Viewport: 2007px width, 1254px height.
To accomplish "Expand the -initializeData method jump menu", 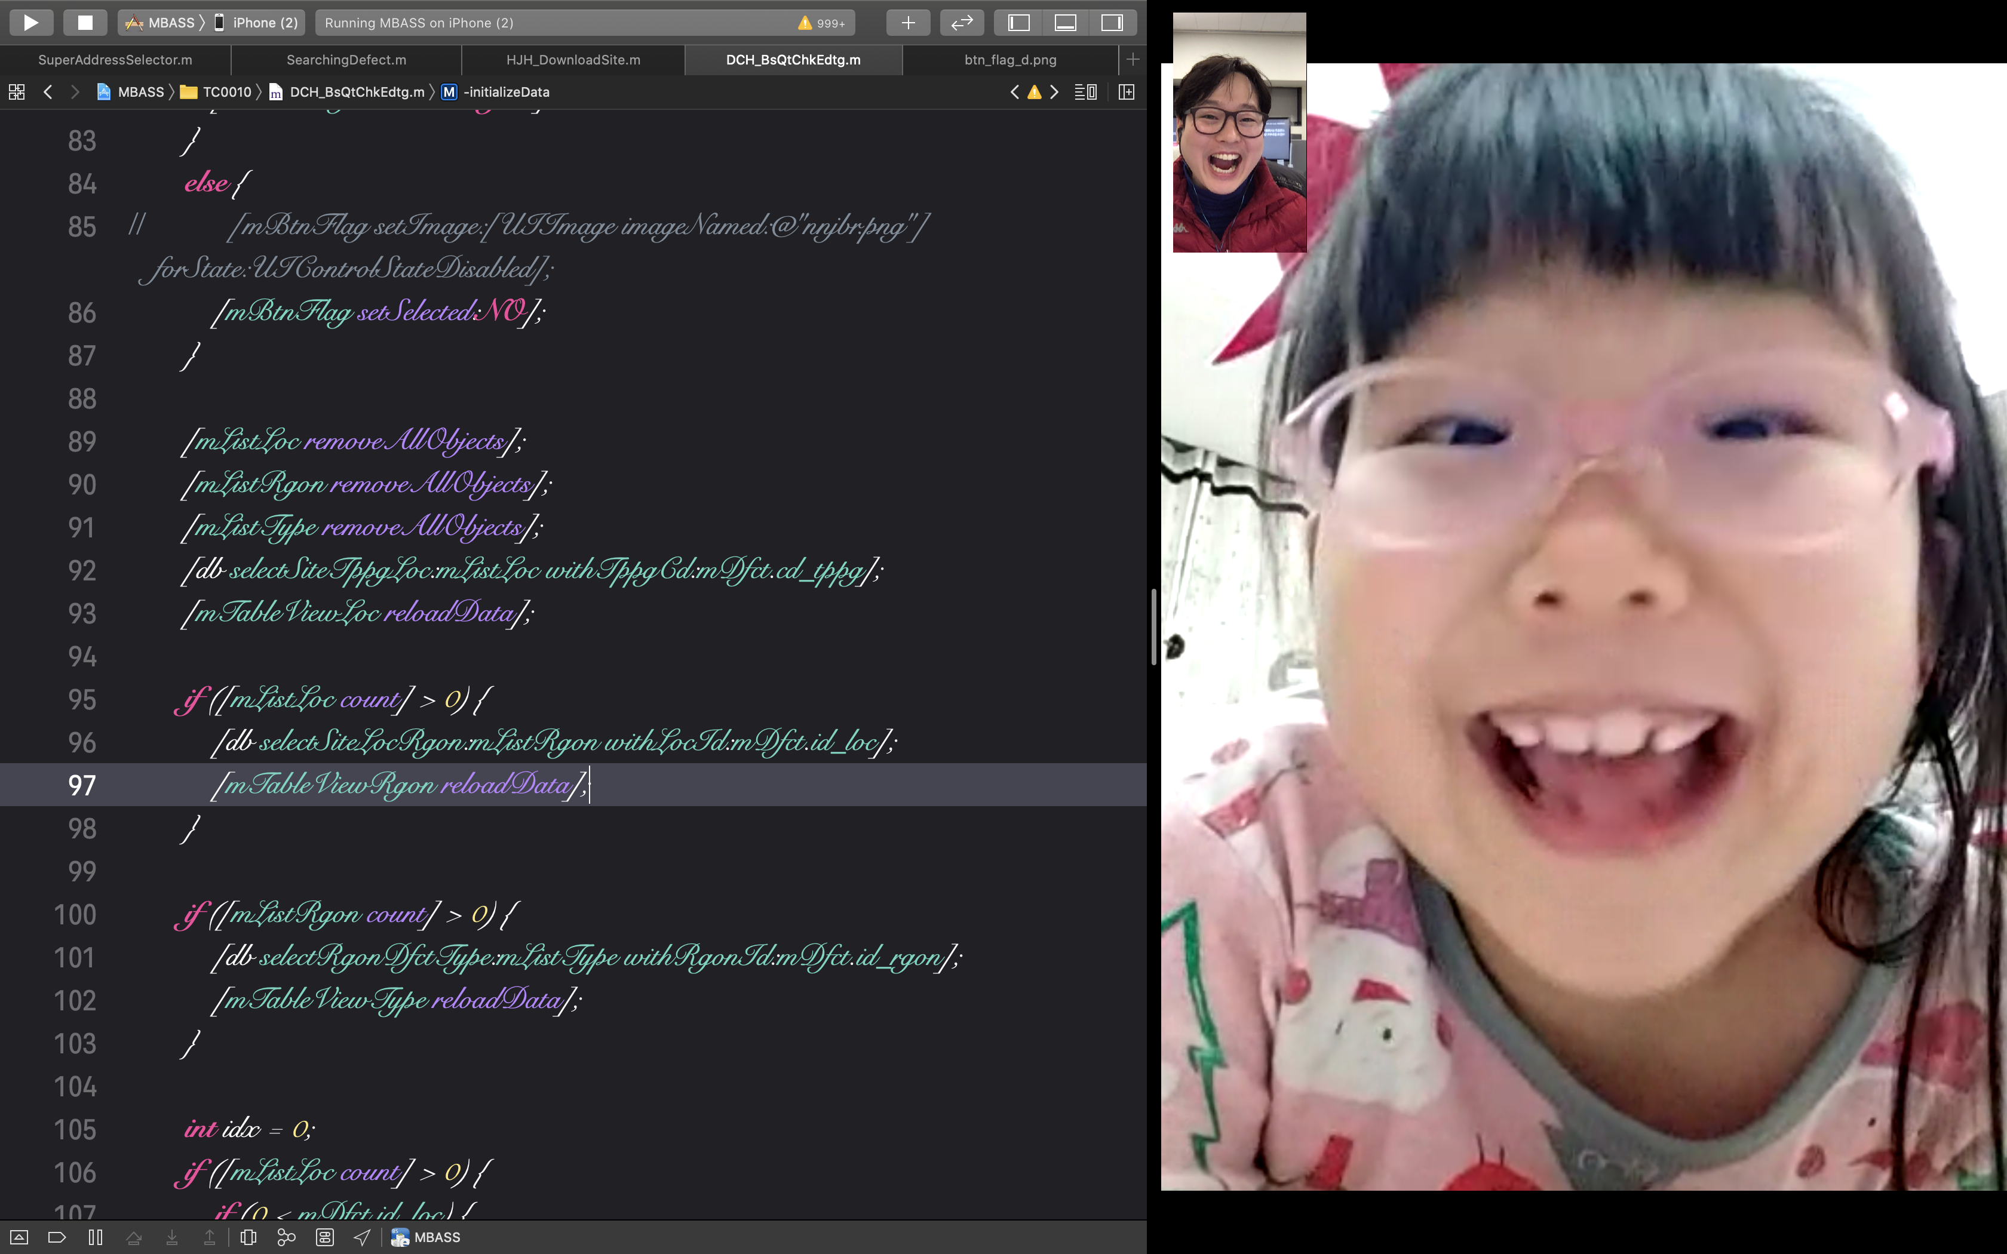I will [x=505, y=92].
